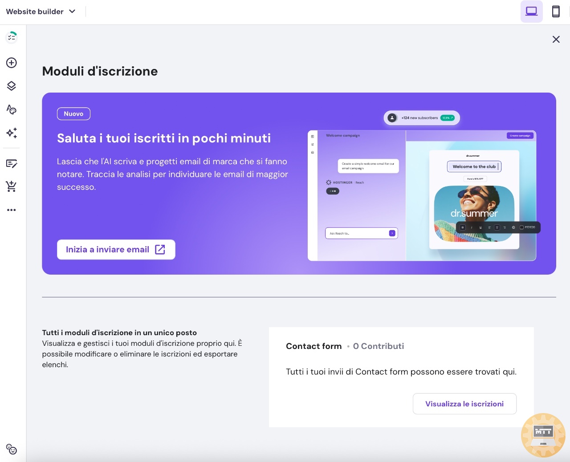Open the website styles palette icon

pos(12,109)
